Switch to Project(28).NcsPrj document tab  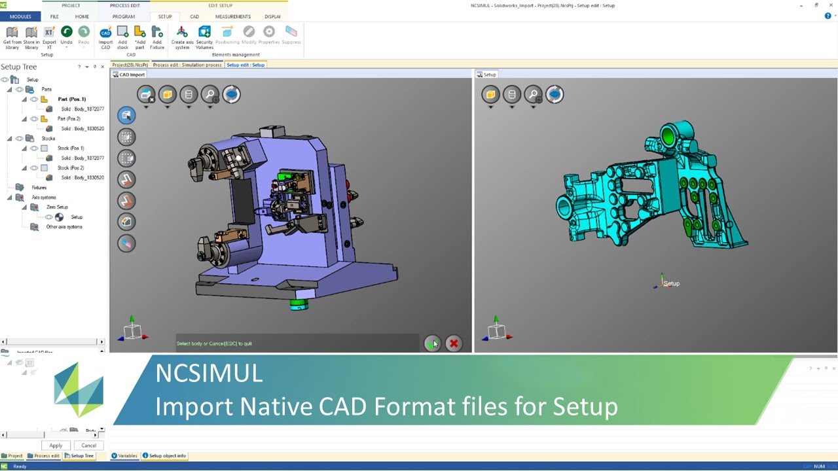click(x=130, y=65)
